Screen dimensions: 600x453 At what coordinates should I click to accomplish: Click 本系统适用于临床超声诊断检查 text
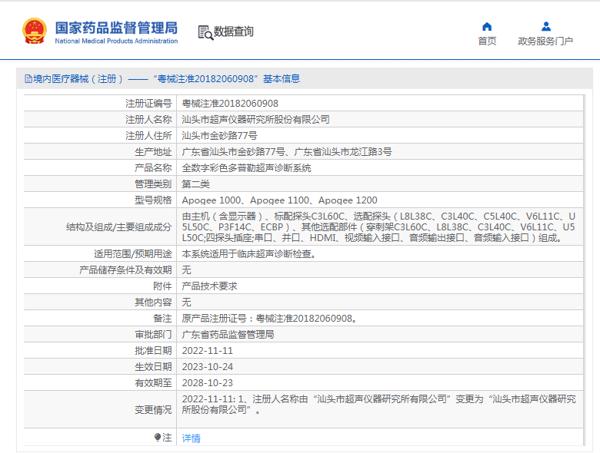[x=249, y=253]
